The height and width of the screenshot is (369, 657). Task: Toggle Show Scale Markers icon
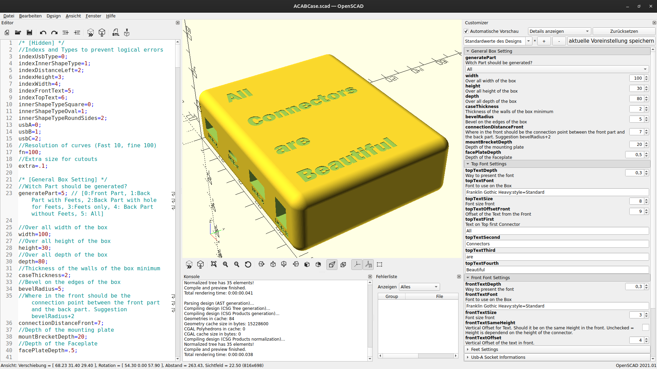pyautogui.click(x=369, y=264)
